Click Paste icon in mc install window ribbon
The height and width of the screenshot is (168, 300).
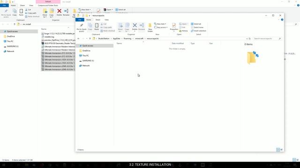pyautogui.click(x=21, y=13)
